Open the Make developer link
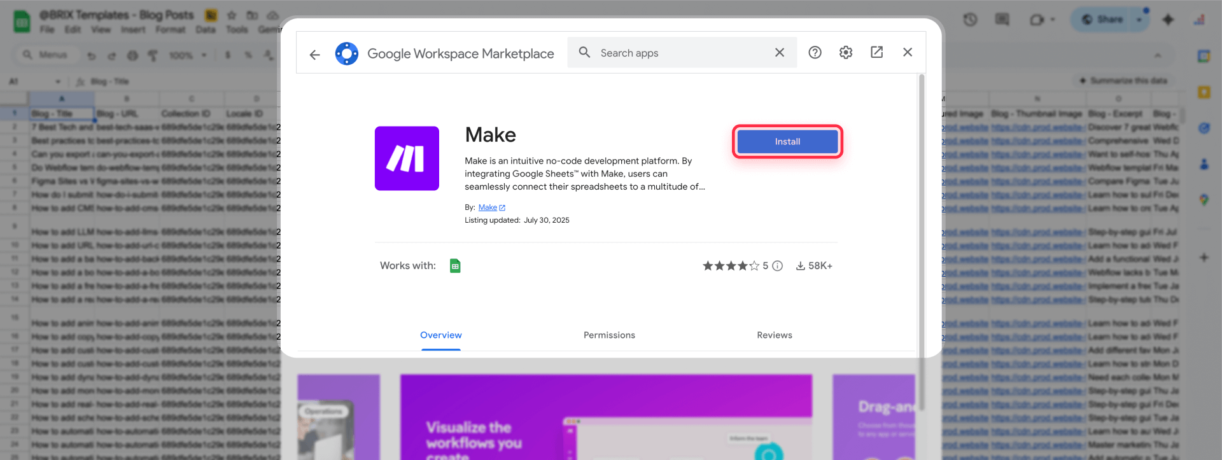This screenshot has width=1222, height=460. coord(491,207)
